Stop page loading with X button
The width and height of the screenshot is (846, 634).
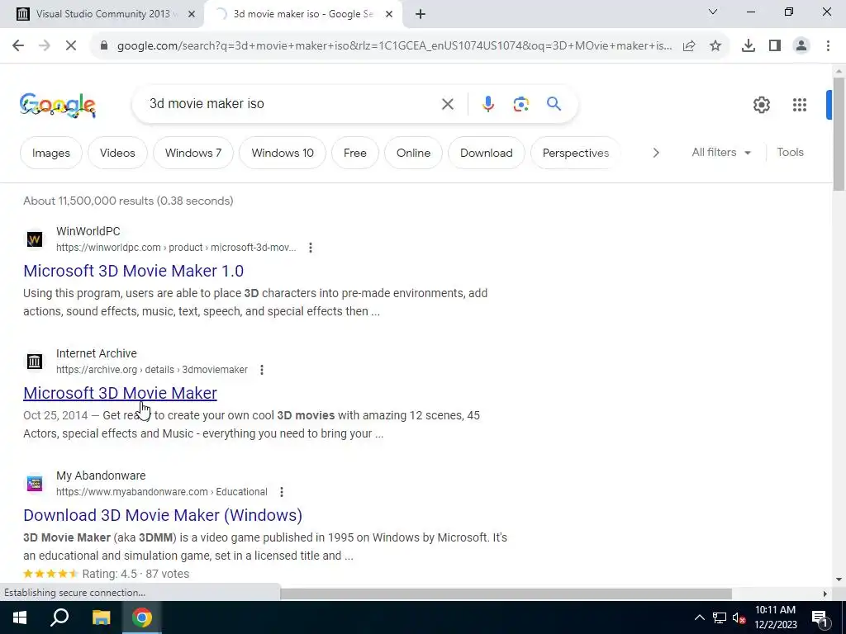71,46
